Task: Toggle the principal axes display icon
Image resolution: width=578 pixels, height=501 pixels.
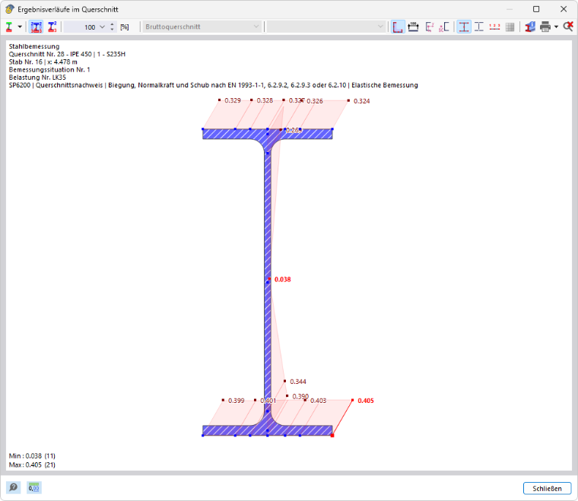Action: pyautogui.click(x=429, y=27)
